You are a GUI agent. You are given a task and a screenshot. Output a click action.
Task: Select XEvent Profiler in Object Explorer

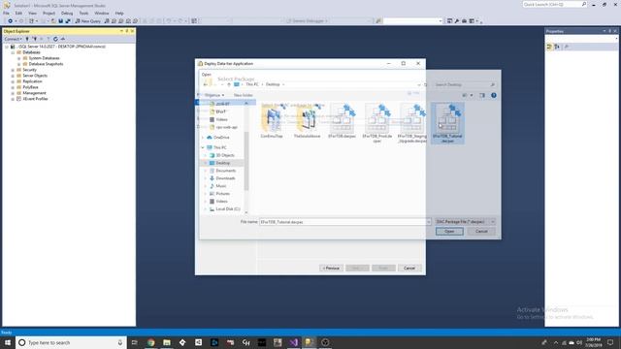(35, 99)
